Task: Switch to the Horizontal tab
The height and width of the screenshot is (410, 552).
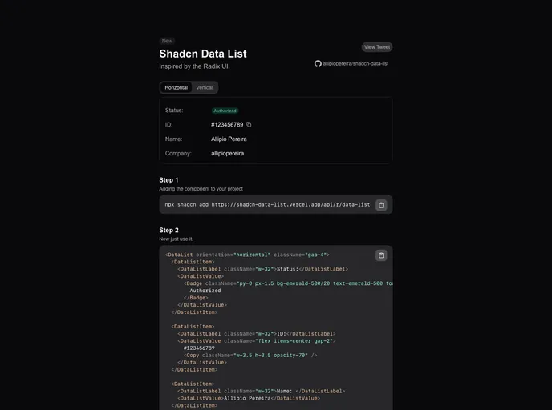Action: tap(176, 87)
